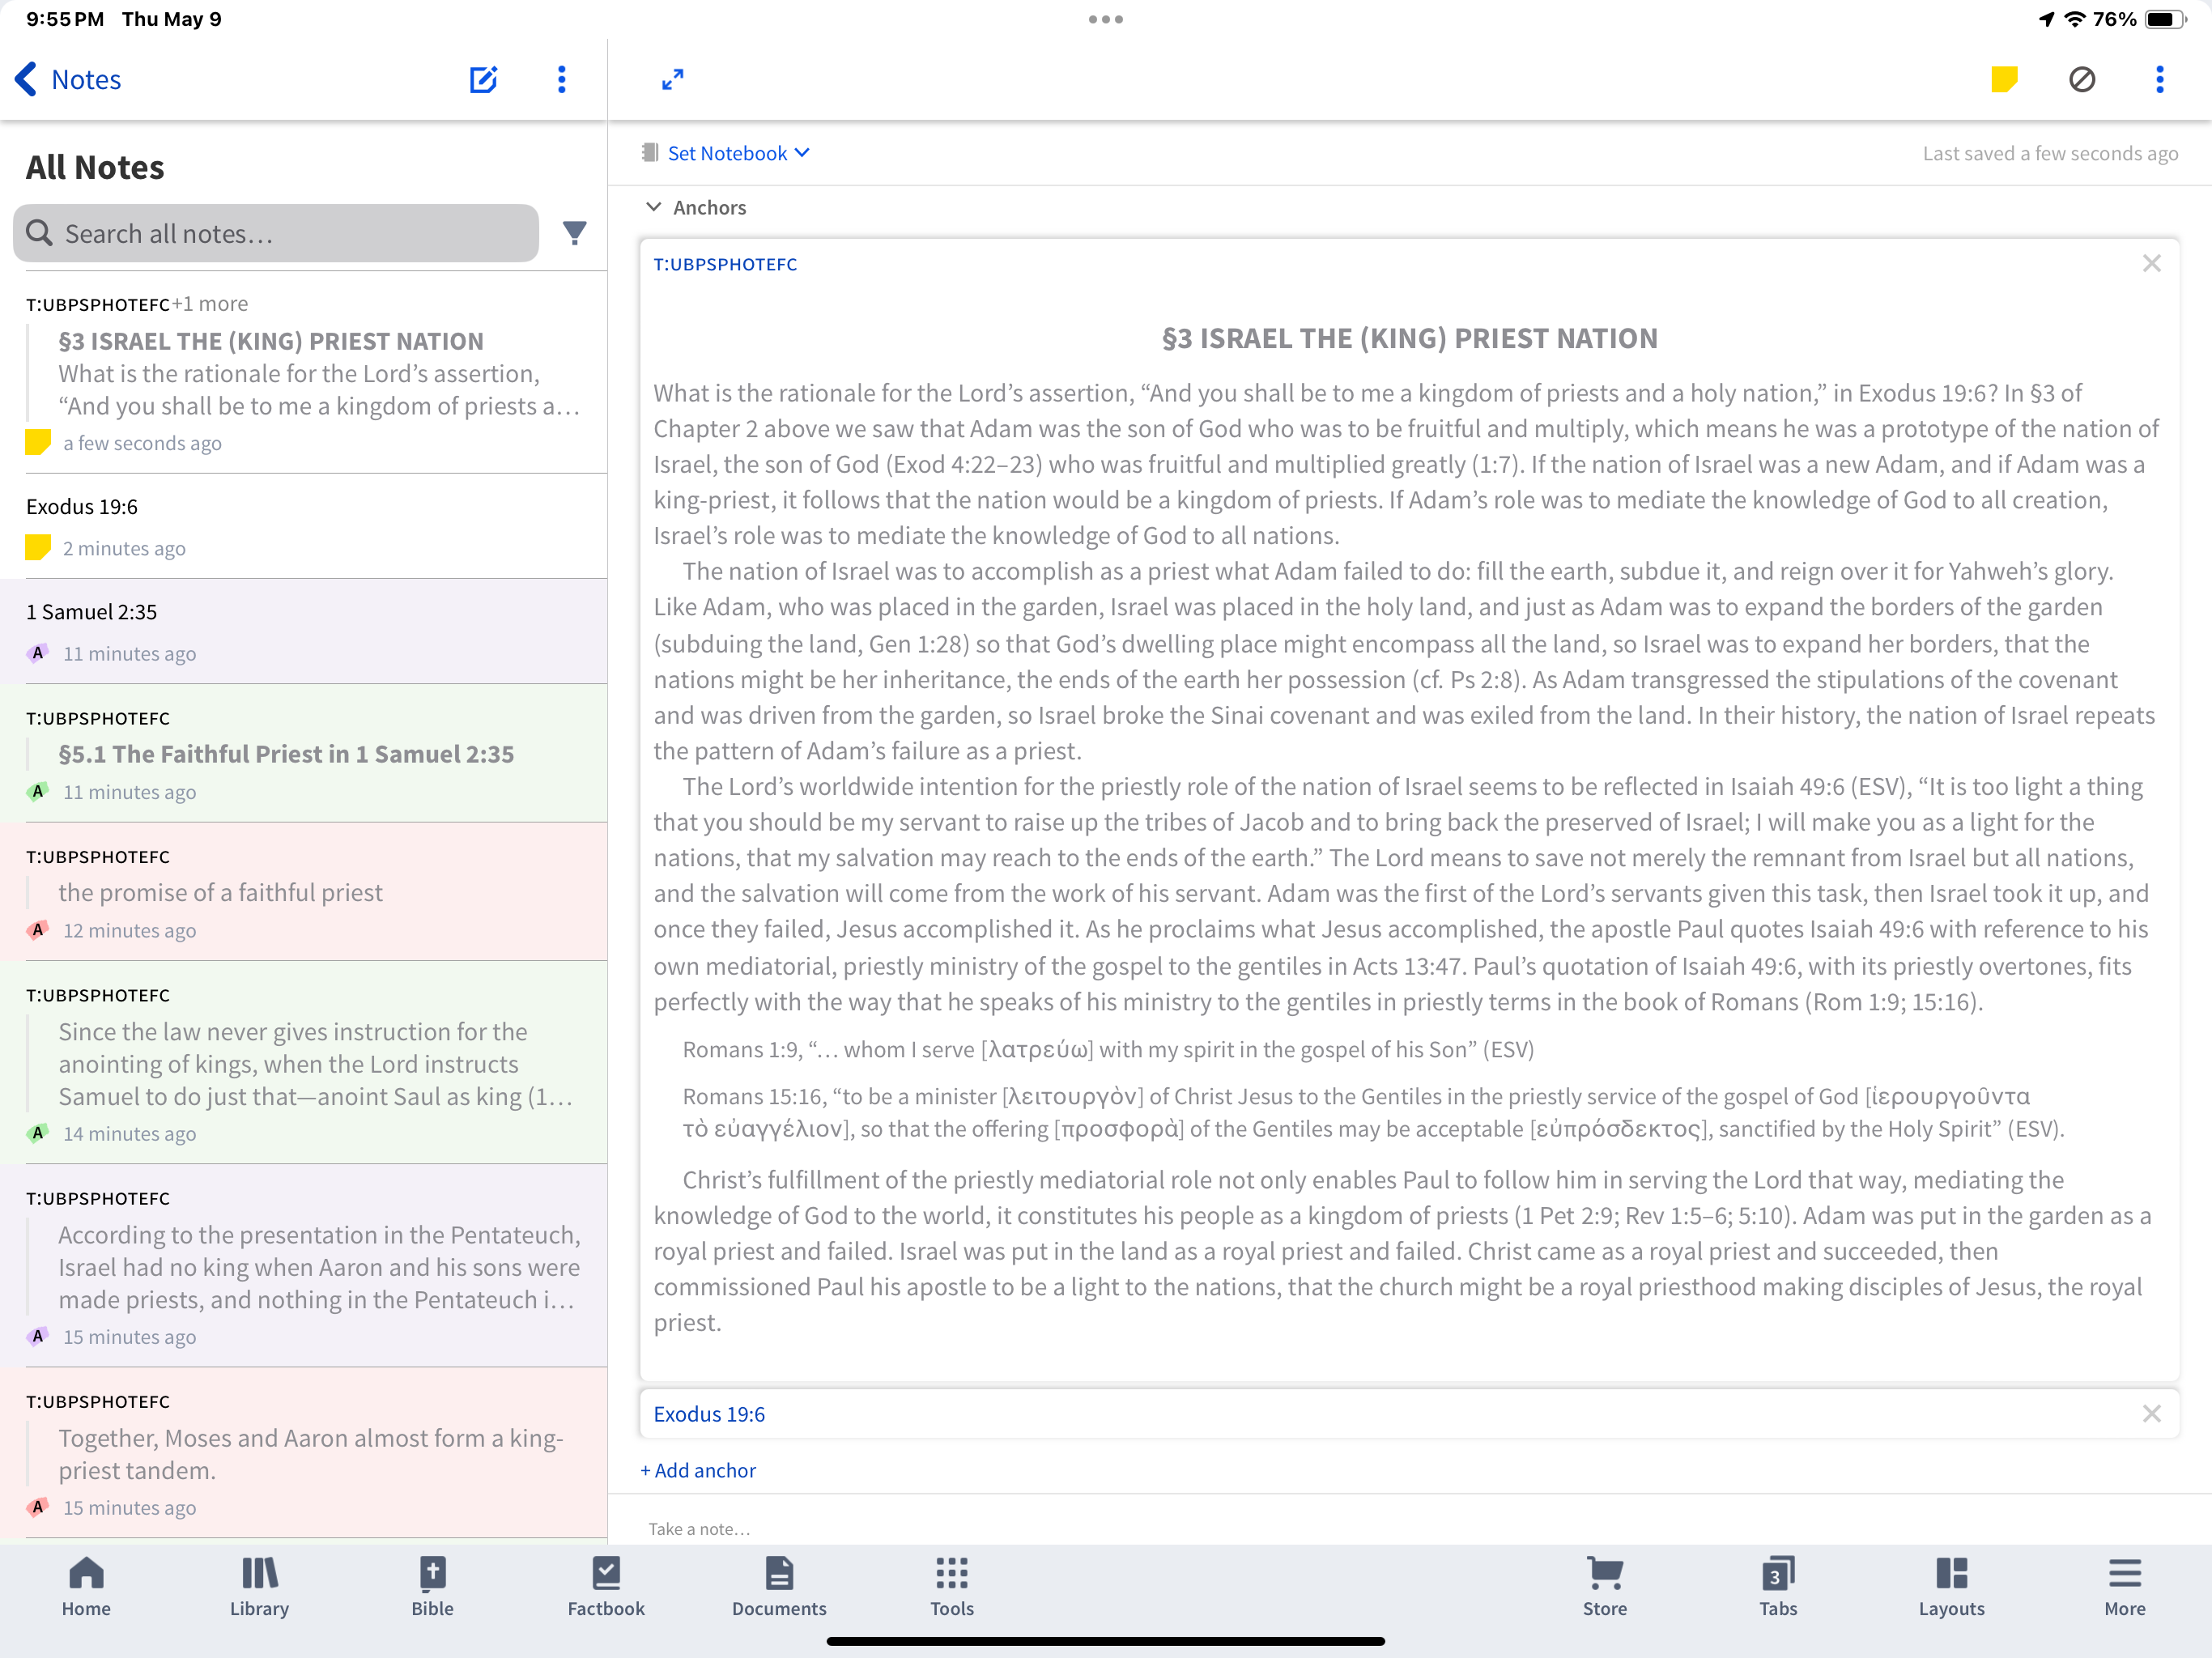Open the Set Notebook dropdown
The height and width of the screenshot is (1658, 2212).
tap(738, 153)
